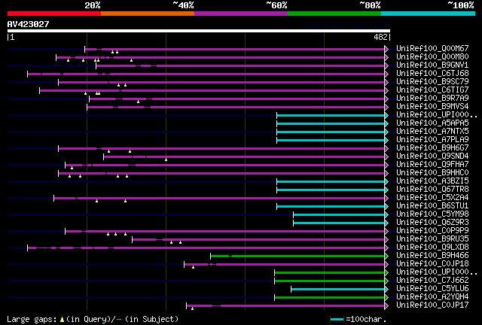Open the UniRef100_C0JP18 hit label

click(432, 264)
